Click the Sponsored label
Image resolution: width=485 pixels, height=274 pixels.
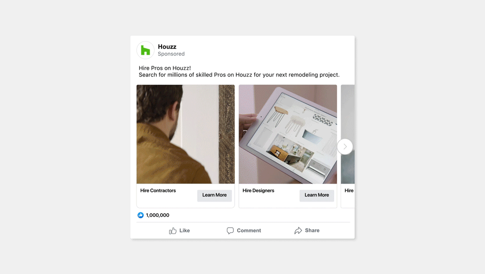(171, 54)
